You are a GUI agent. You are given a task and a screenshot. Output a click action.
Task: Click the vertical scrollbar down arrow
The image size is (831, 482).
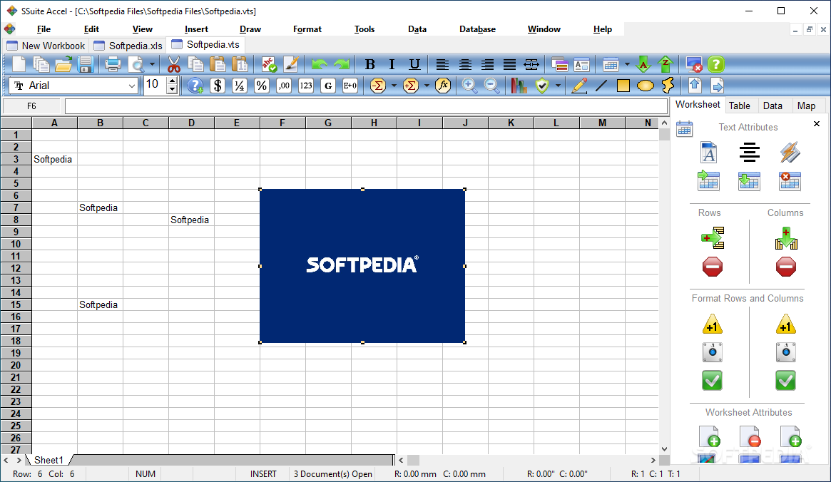click(664, 449)
